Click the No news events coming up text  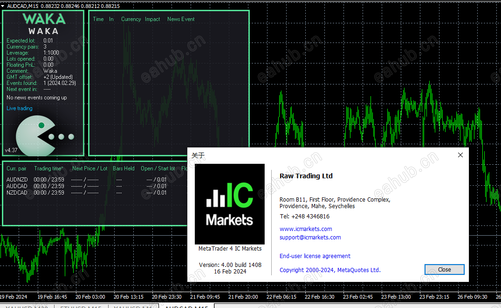click(x=37, y=98)
